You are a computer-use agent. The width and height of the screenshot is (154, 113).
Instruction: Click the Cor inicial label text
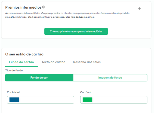(x=13, y=92)
